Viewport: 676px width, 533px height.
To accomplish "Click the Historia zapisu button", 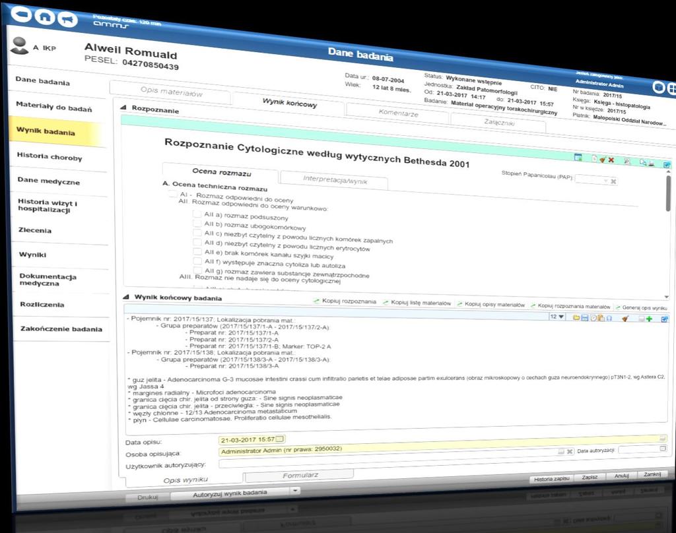I will point(551,479).
